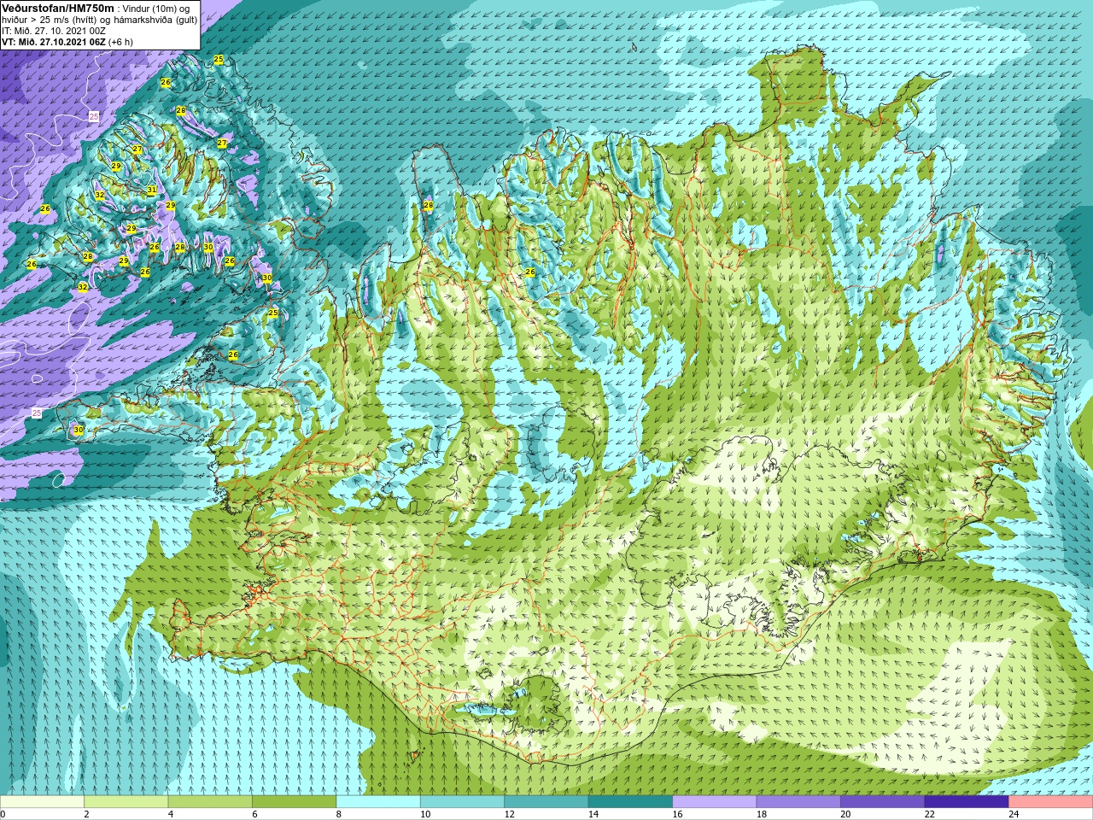This screenshot has width=1093, height=820.
Task: Click the 'hviður > 25 m/s (hvítt)' line
Action: pyautogui.click(x=51, y=19)
